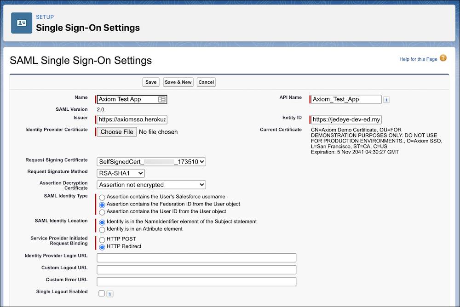
Task: Click the Custom Error URL field
Action: point(196,282)
